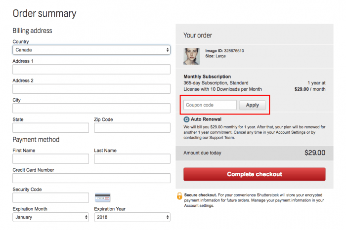Expand the Expiration Month dropdown
Screen dimensions: 346x230
tap(50, 217)
